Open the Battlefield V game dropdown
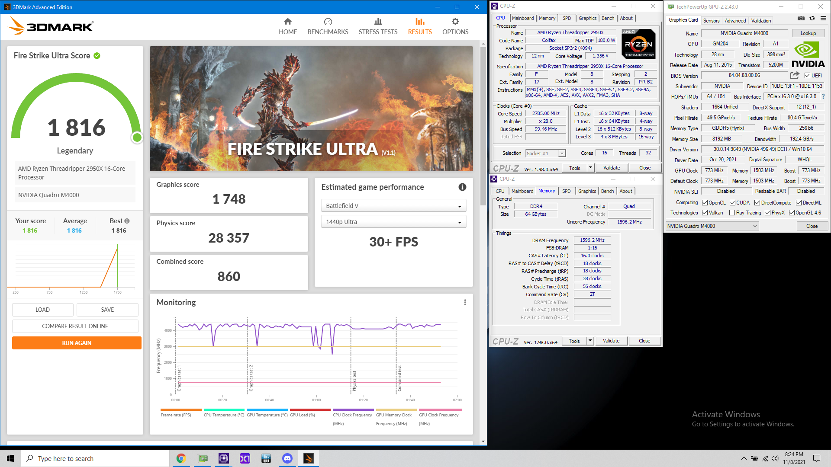 (x=393, y=206)
